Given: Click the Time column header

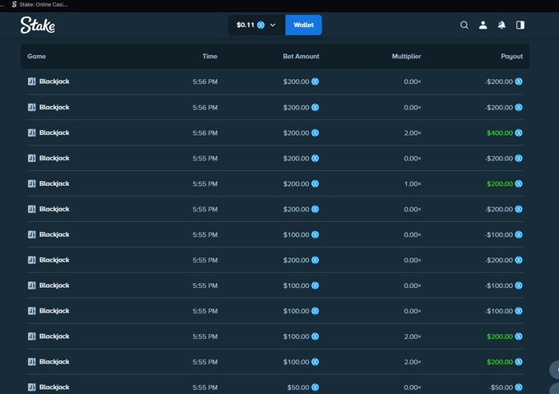Looking at the screenshot, I should click(210, 56).
